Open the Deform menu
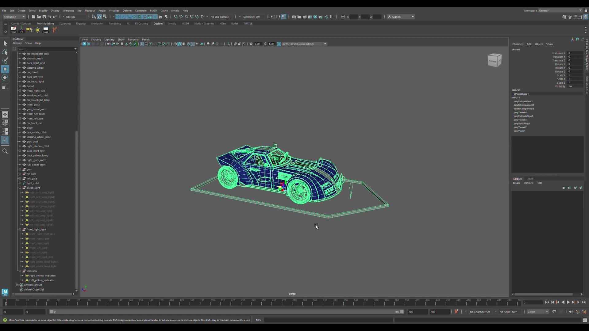Screen dimensions: 589x331 [127, 10]
